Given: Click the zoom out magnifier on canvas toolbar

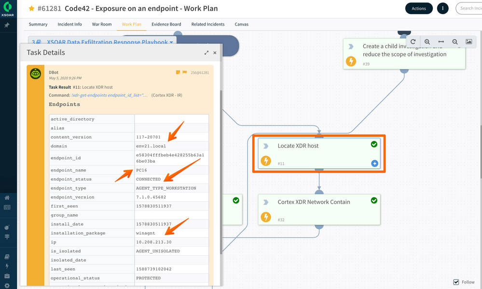Looking at the screenshot, I should click(x=454, y=42).
